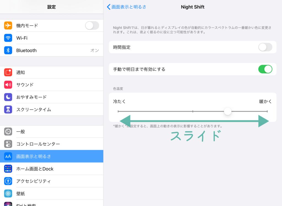Viewport: 282px width, 206px height.
Task: Tap the 暖かく label
Action: coord(265,101)
